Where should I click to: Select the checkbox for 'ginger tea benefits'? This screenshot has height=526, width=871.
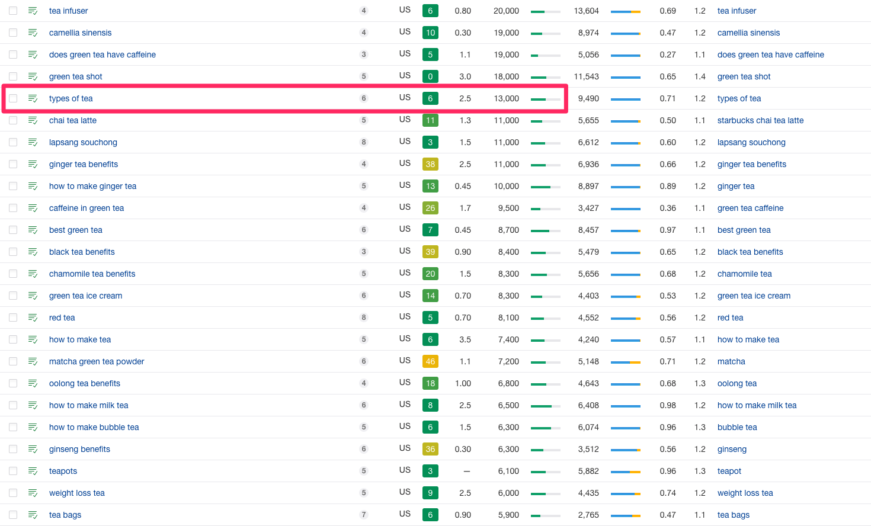click(13, 164)
